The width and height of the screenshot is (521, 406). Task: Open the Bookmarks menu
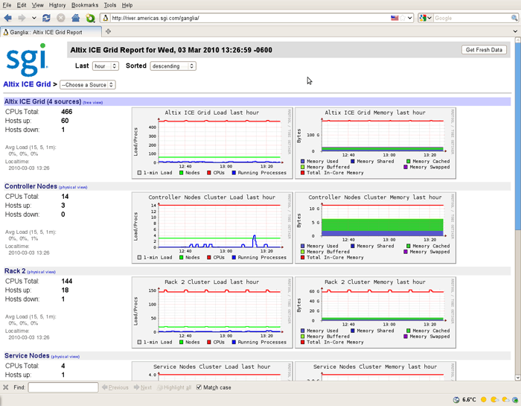[85, 5]
